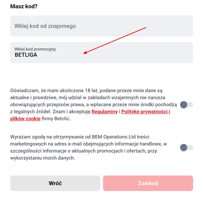Click the red arrow's tail end

tap(146, 27)
